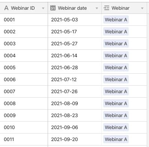Select the date cell 2021-05-17

tap(75, 32)
